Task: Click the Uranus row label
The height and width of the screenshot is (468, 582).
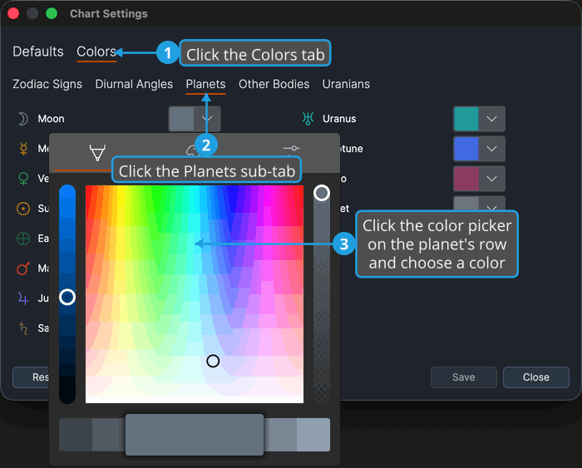Action: click(339, 119)
